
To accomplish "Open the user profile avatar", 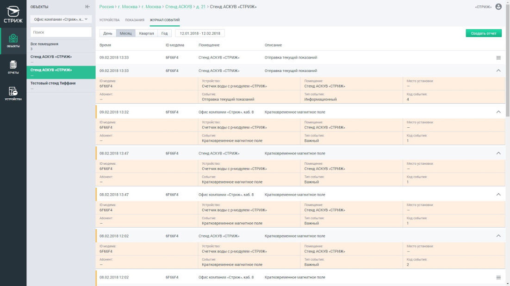I will [498, 6].
